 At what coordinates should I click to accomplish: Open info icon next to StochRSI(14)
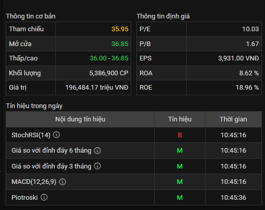coord(56,135)
